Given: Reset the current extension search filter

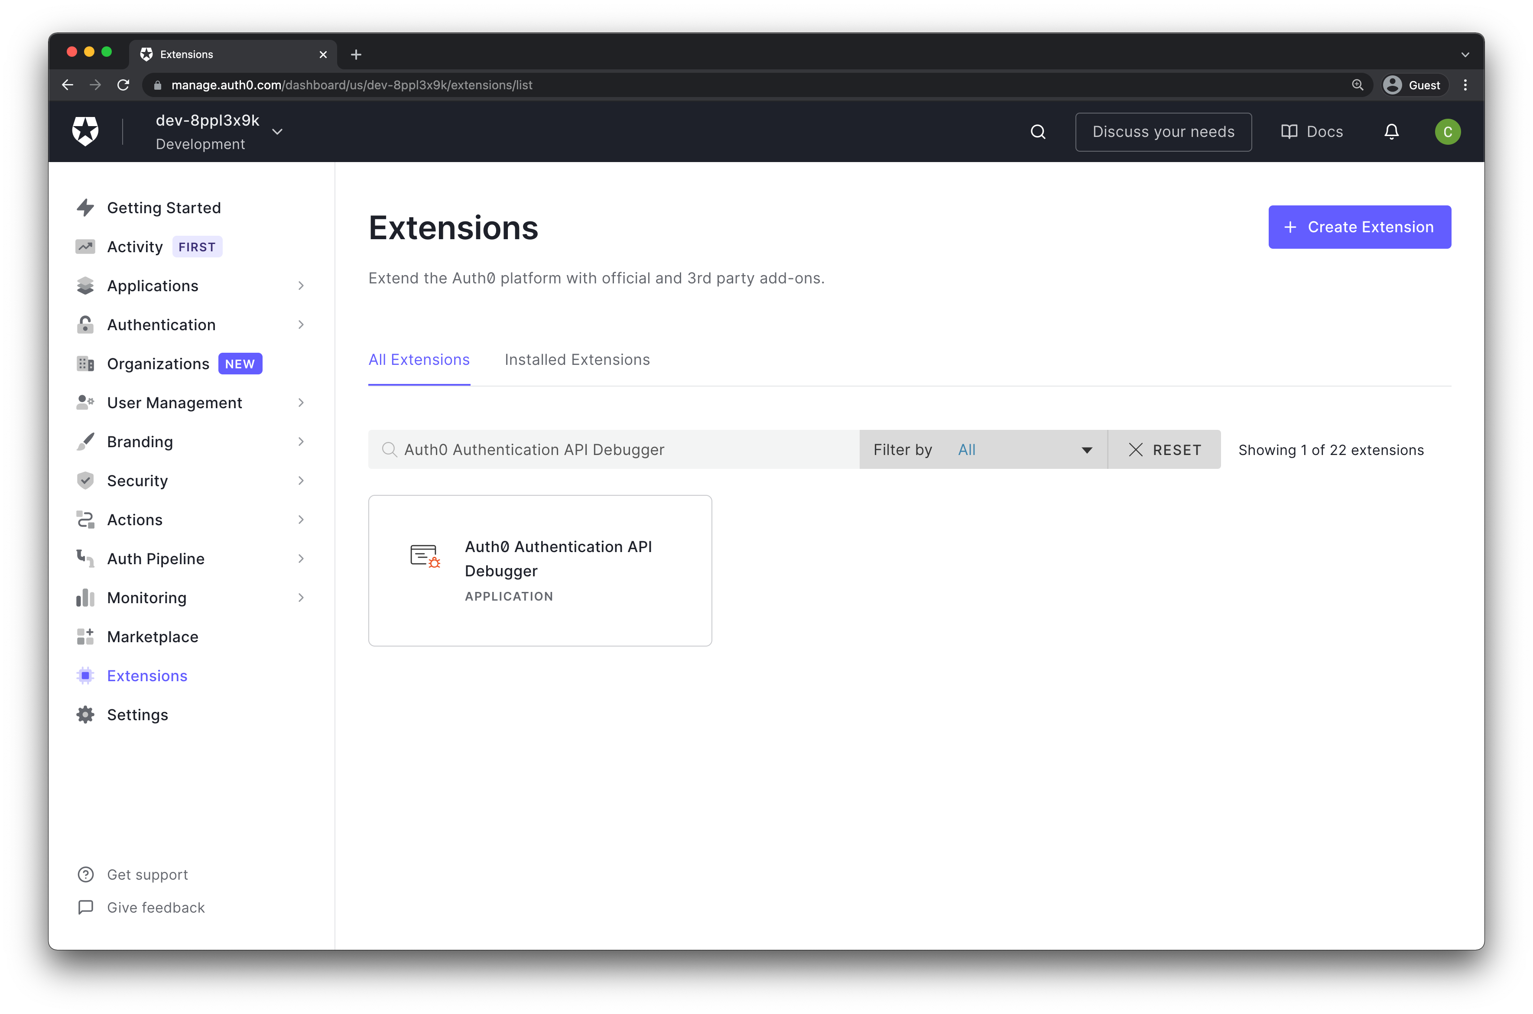Looking at the screenshot, I should pos(1164,449).
